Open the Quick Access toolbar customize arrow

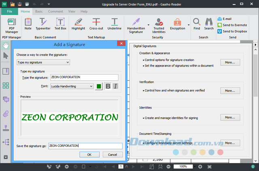click(x=49, y=4)
